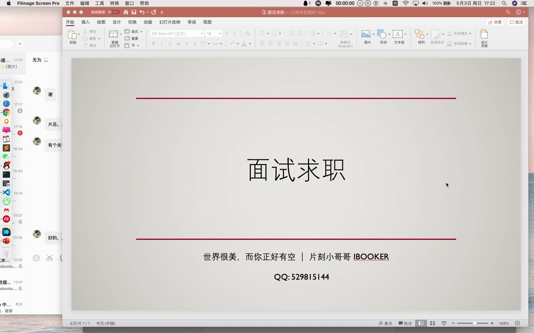Expand the bullets list dropdown arrow
The width and height of the screenshot is (534, 333).
pos(268,33)
